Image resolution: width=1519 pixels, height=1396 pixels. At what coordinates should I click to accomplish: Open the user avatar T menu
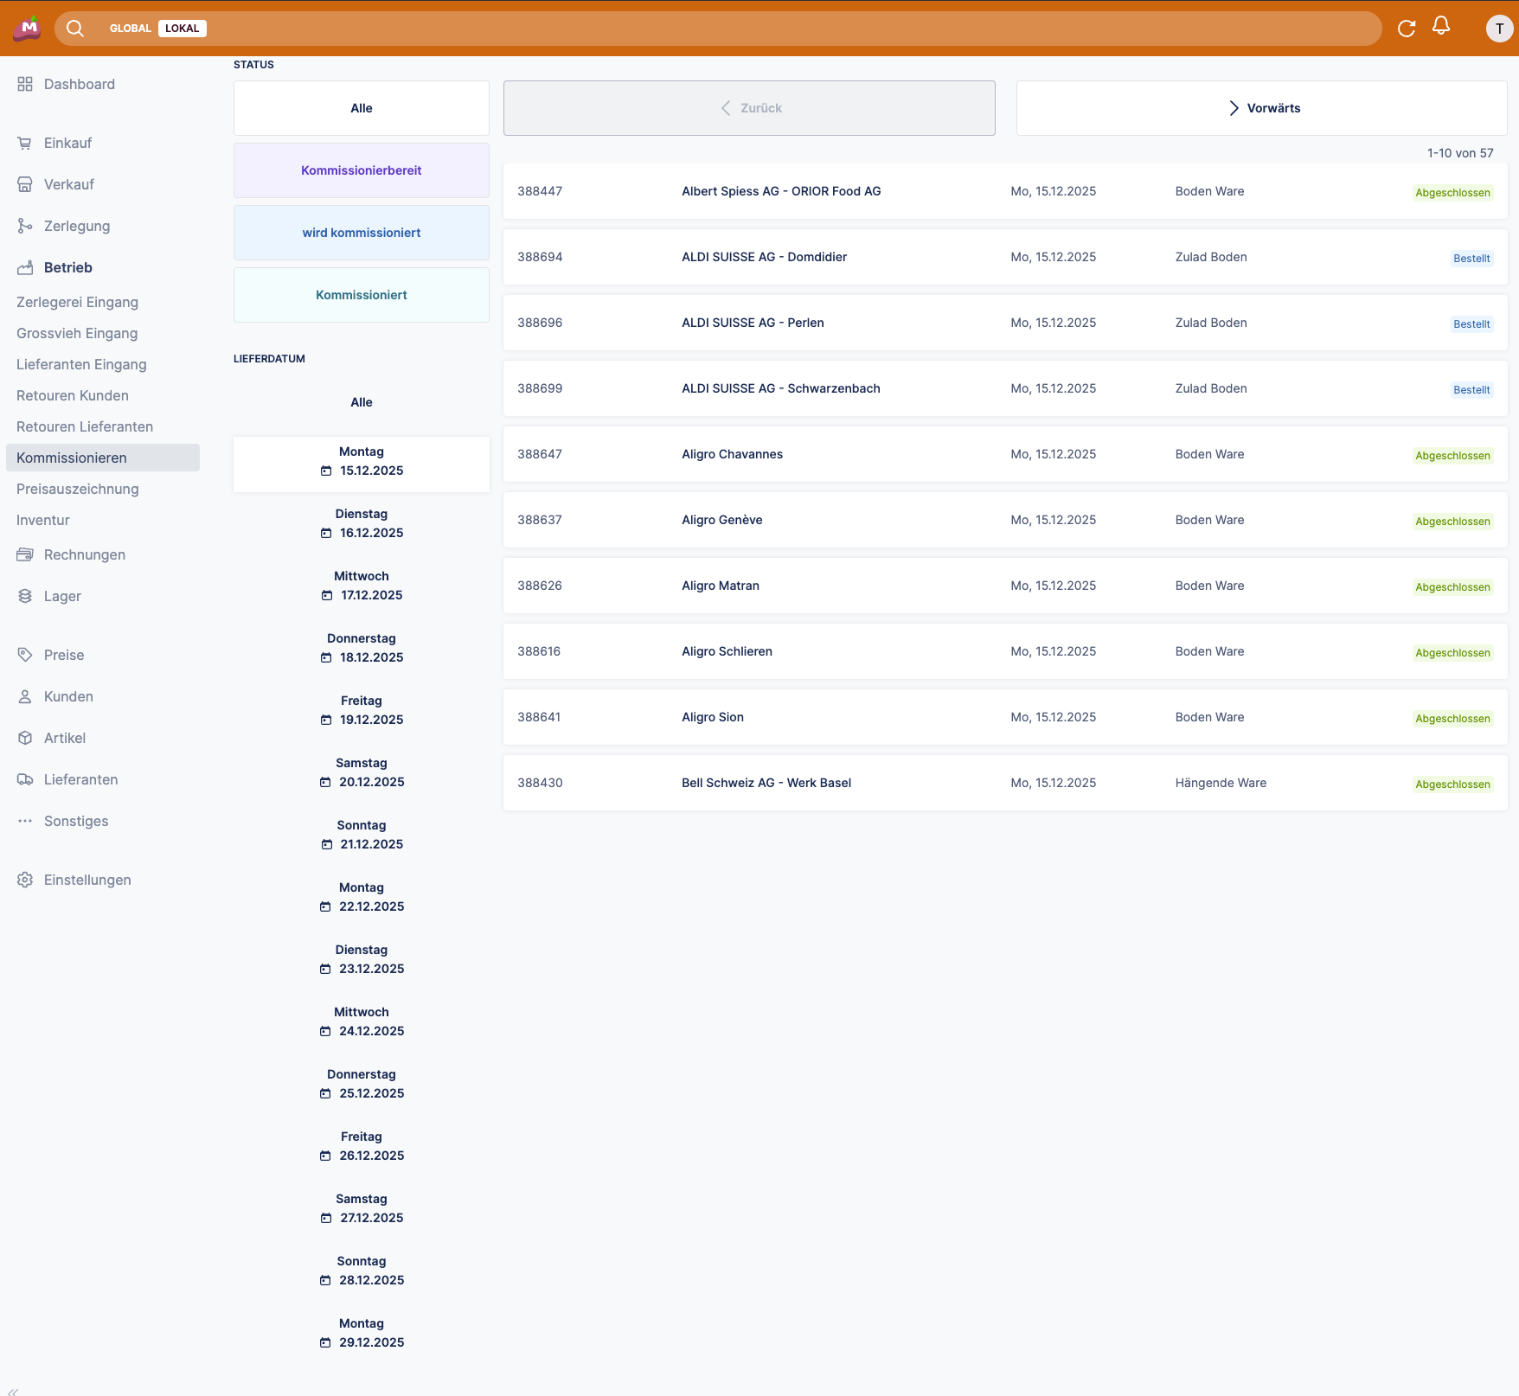1499,29
